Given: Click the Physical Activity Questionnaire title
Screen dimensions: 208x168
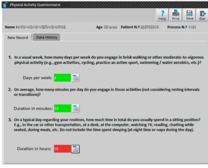Looking at the screenshot, I should pyautogui.click(x=35, y=5).
